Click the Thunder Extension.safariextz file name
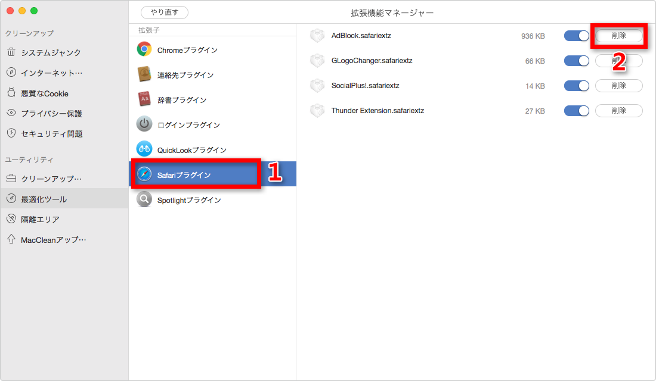The height and width of the screenshot is (381, 656). [377, 111]
